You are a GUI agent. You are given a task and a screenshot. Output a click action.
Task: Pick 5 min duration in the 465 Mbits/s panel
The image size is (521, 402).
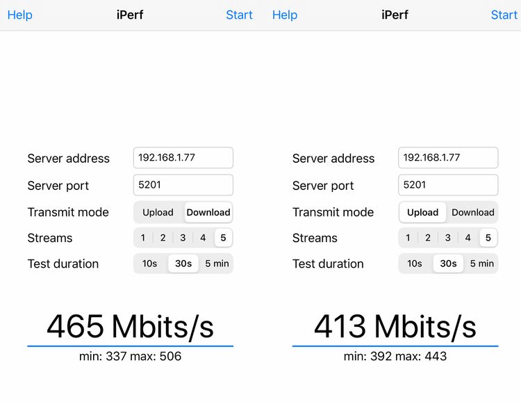click(x=217, y=264)
